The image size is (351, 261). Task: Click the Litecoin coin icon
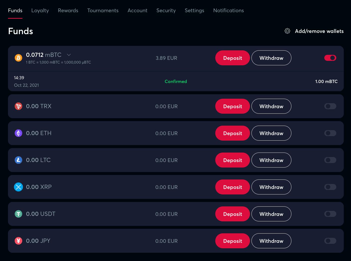pos(18,160)
